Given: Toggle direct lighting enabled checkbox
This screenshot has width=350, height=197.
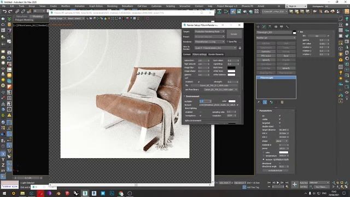Looking at the screenshot, I should pyautogui.click(x=200, y=112).
